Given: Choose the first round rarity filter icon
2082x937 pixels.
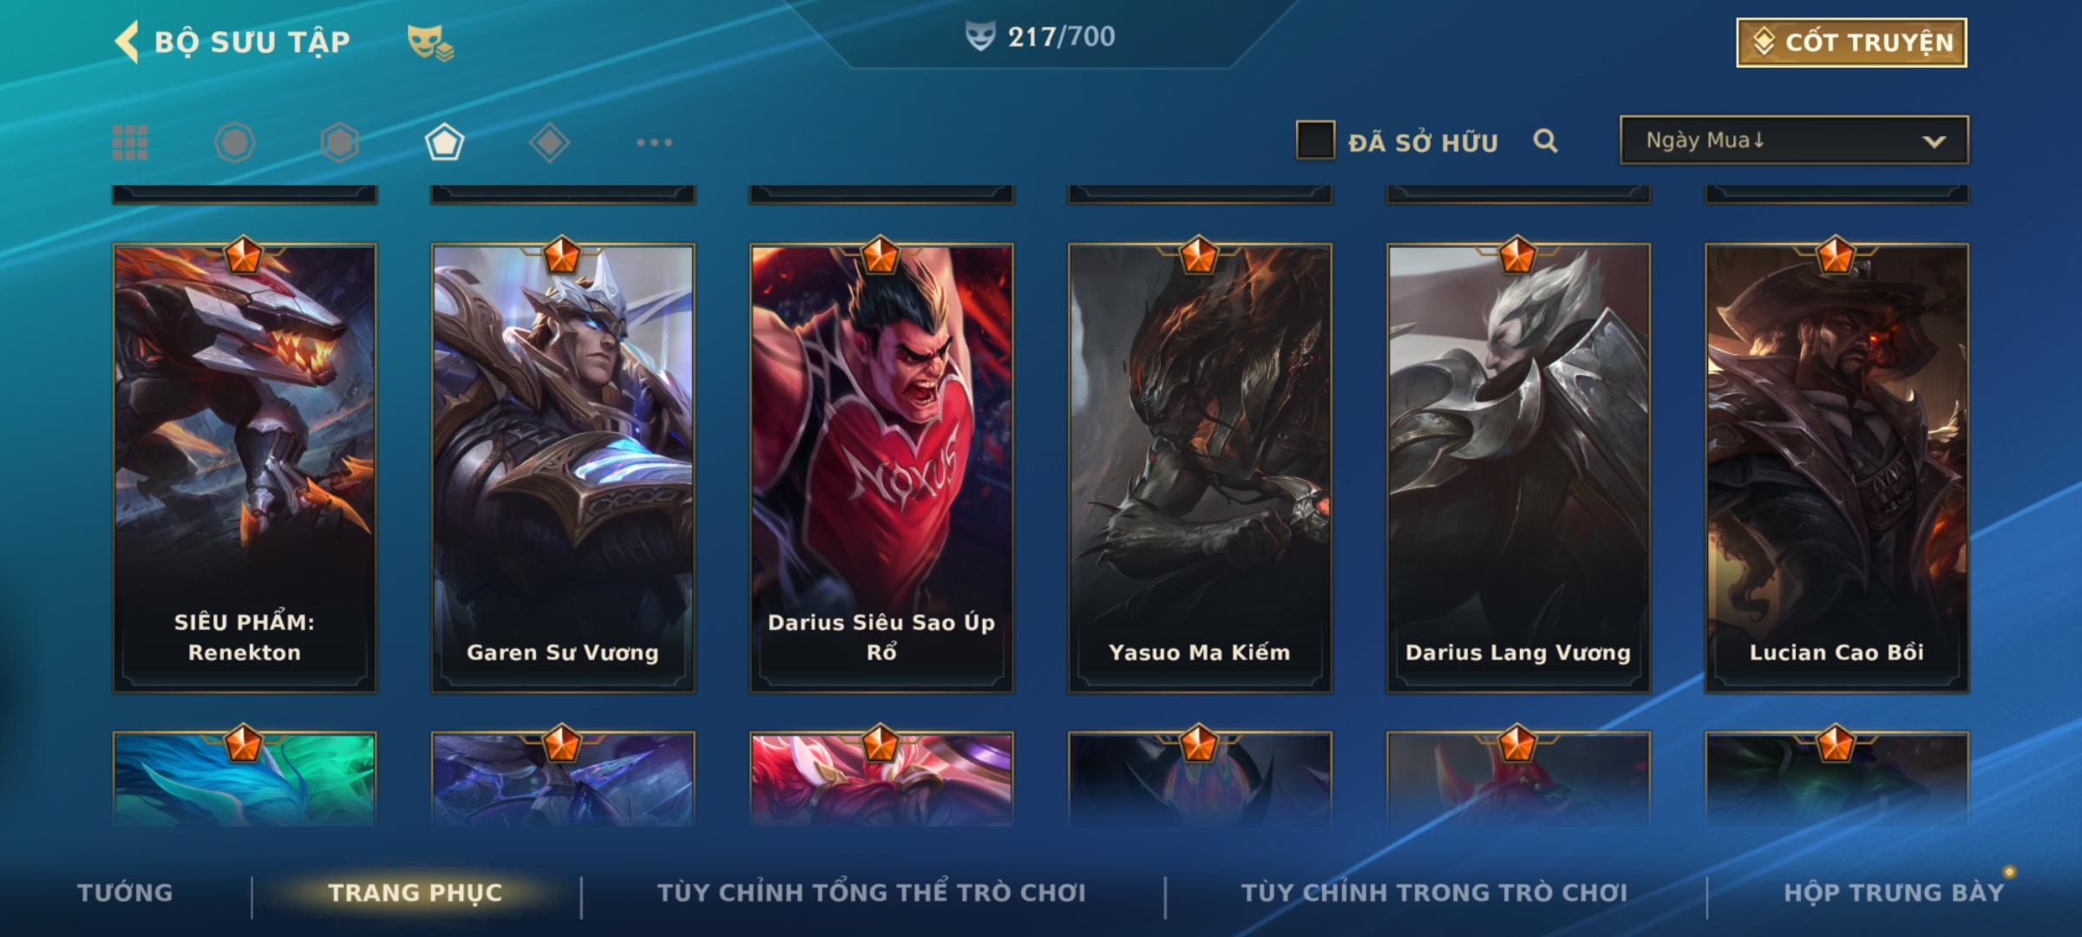Looking at the screenshot, I should (x=234, y=142).
